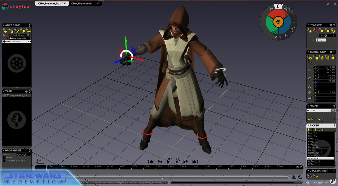This screenshot has width=338, height=186.
Task: Edit the Name field IK_Wrist_R
Action: pos(23,154)
